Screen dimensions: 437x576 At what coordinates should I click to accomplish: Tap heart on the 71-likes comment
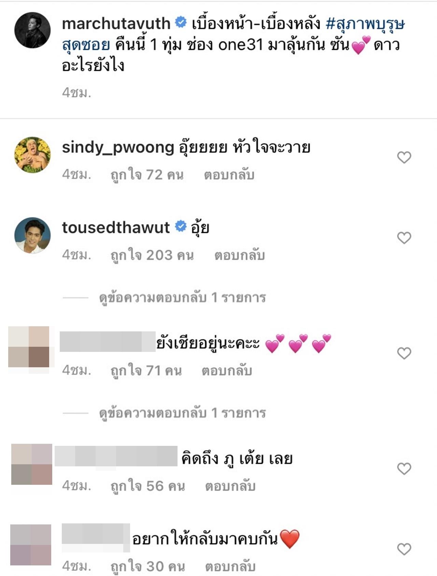click(404, 353)
